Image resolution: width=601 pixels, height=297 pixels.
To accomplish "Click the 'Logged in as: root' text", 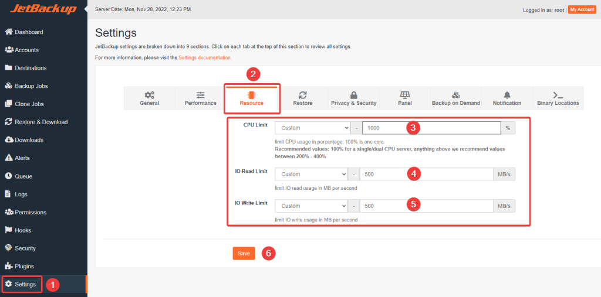I will (543, 11).
